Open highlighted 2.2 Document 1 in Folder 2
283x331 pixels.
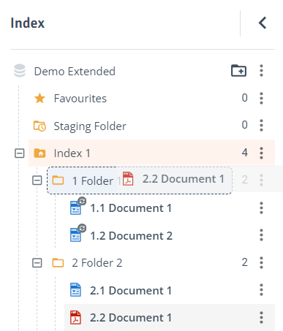pyautogui.click(x=131, y=318)
